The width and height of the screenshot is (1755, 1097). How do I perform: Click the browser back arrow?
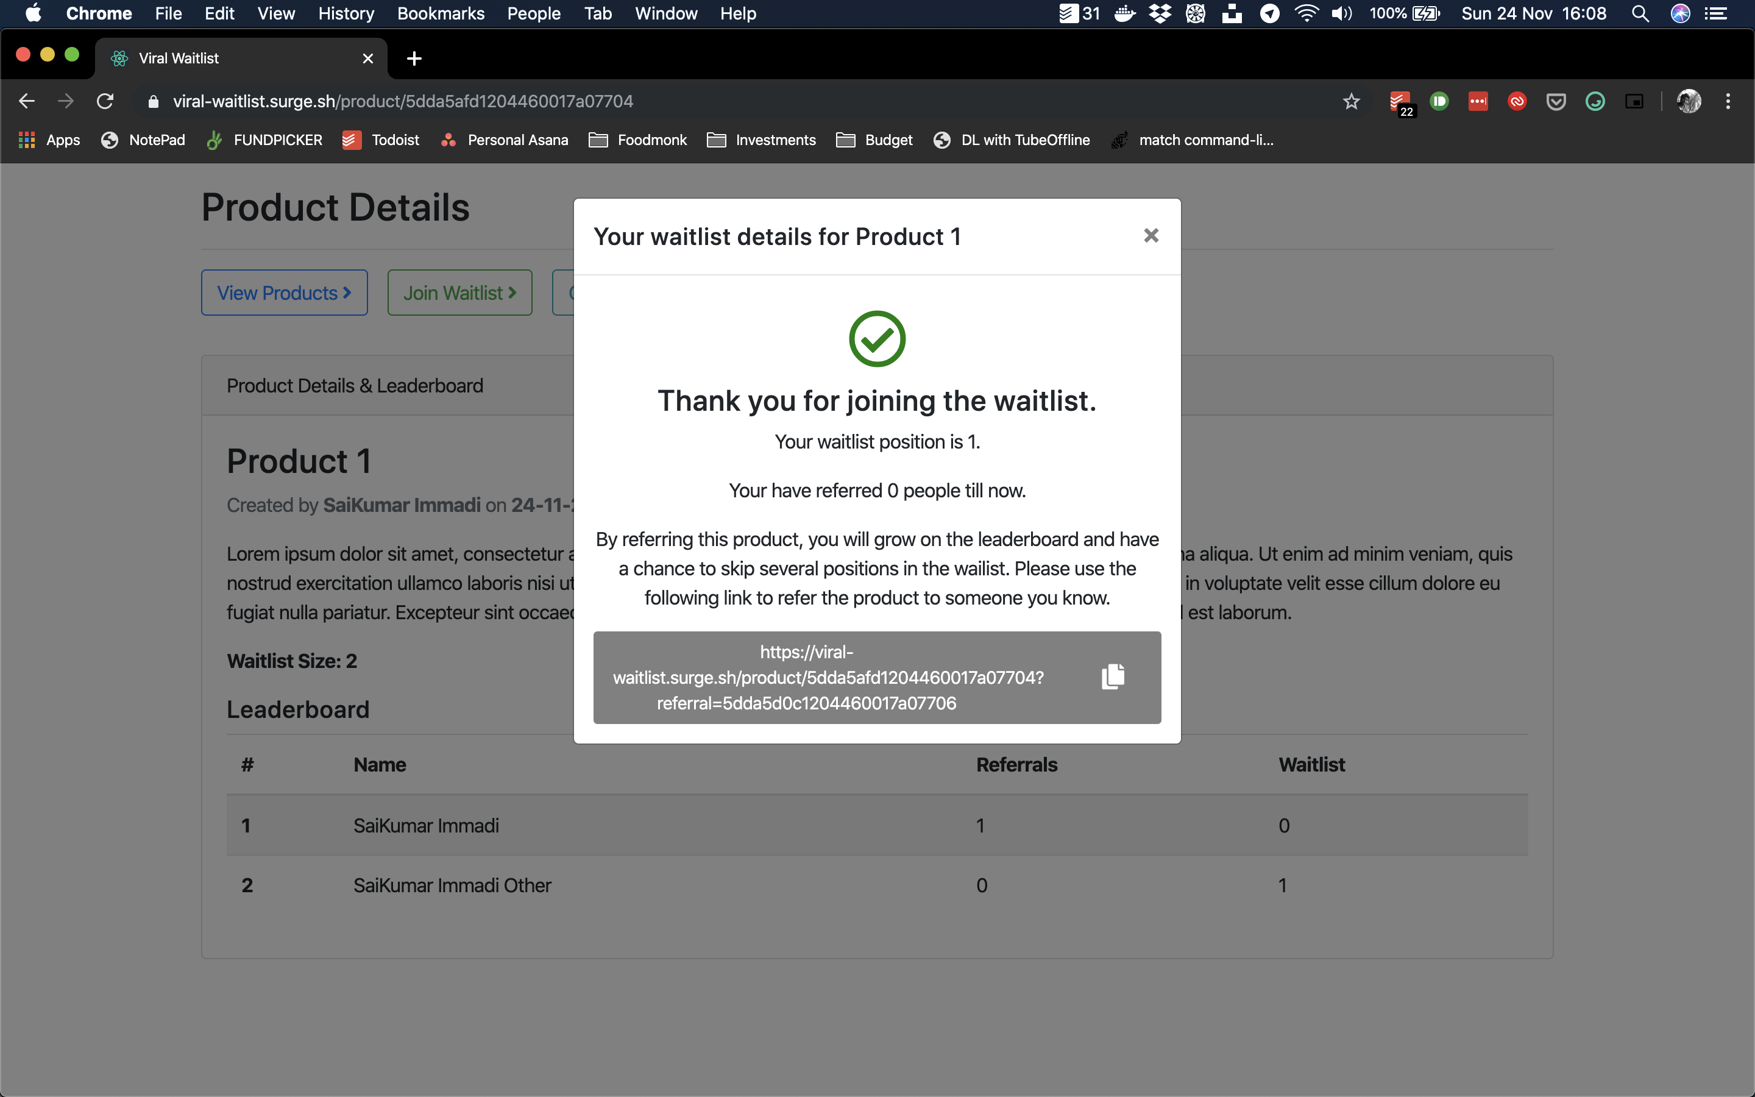click(27, 102)
